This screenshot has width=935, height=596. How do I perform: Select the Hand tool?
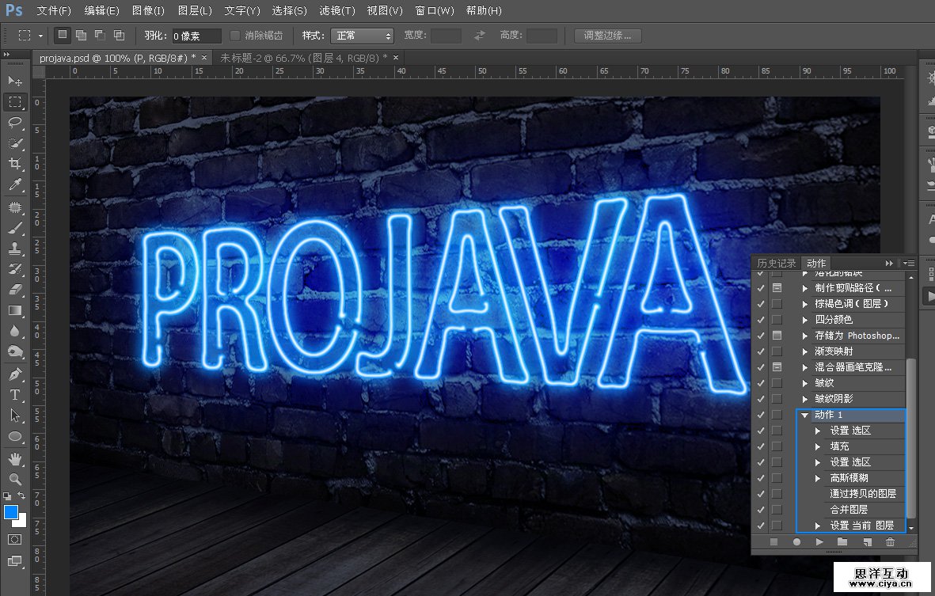point(15,459)
